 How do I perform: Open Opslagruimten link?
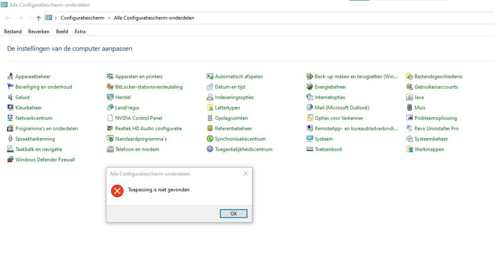pyautogui.click(x=231, y=118)
